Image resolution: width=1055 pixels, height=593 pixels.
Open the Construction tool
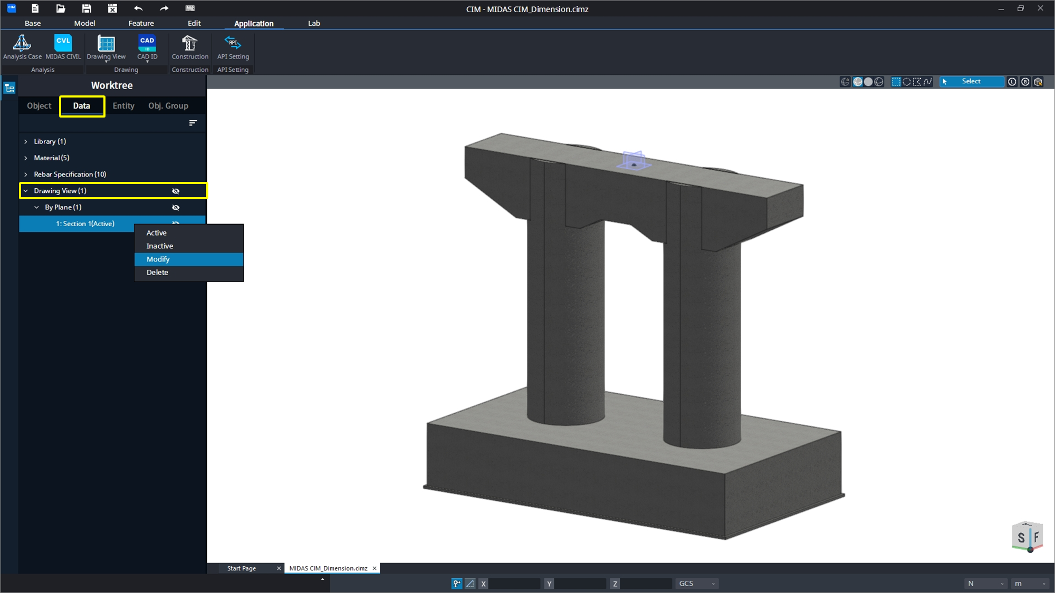(x=190, y=46)
